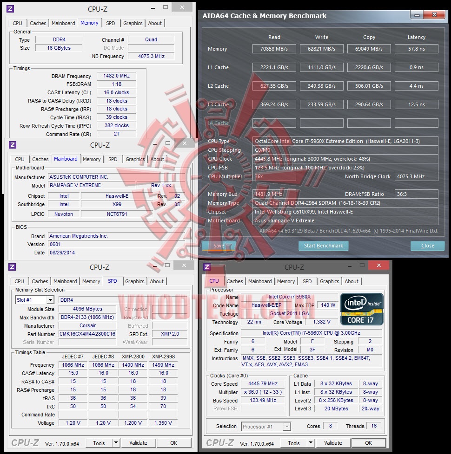This screenshot has height=454, width=451.
Task: Select Memory tab in Mainboard window
Action: [x=92, y=159]
